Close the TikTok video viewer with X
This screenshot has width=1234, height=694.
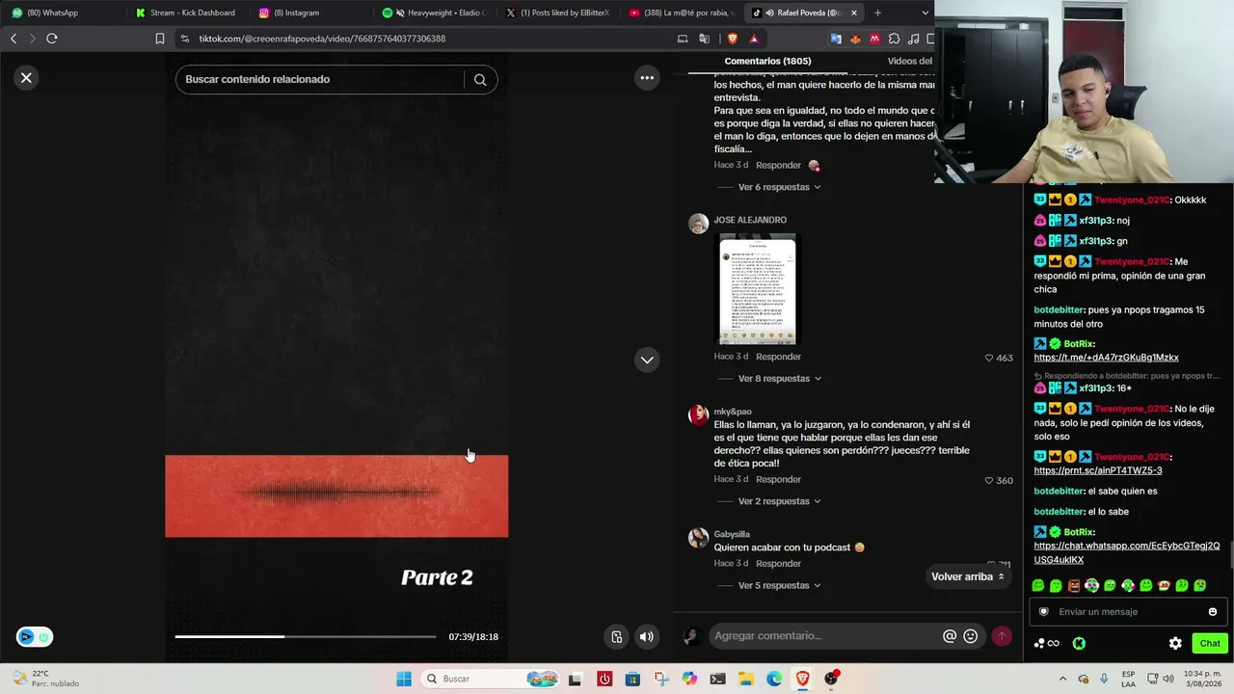click(x=26, y=78)
